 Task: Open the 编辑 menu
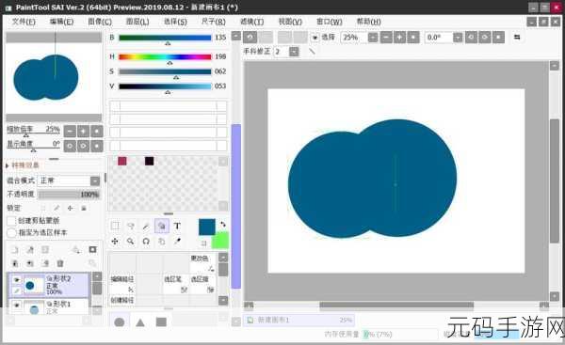[x=61, y=22]
